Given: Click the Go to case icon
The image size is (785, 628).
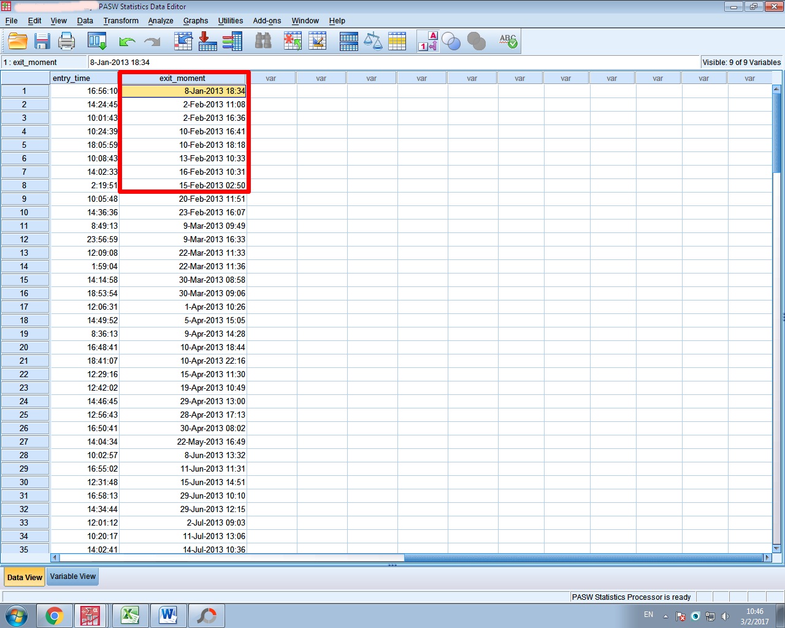Looking at the screenshot, I should coord(183,42).
